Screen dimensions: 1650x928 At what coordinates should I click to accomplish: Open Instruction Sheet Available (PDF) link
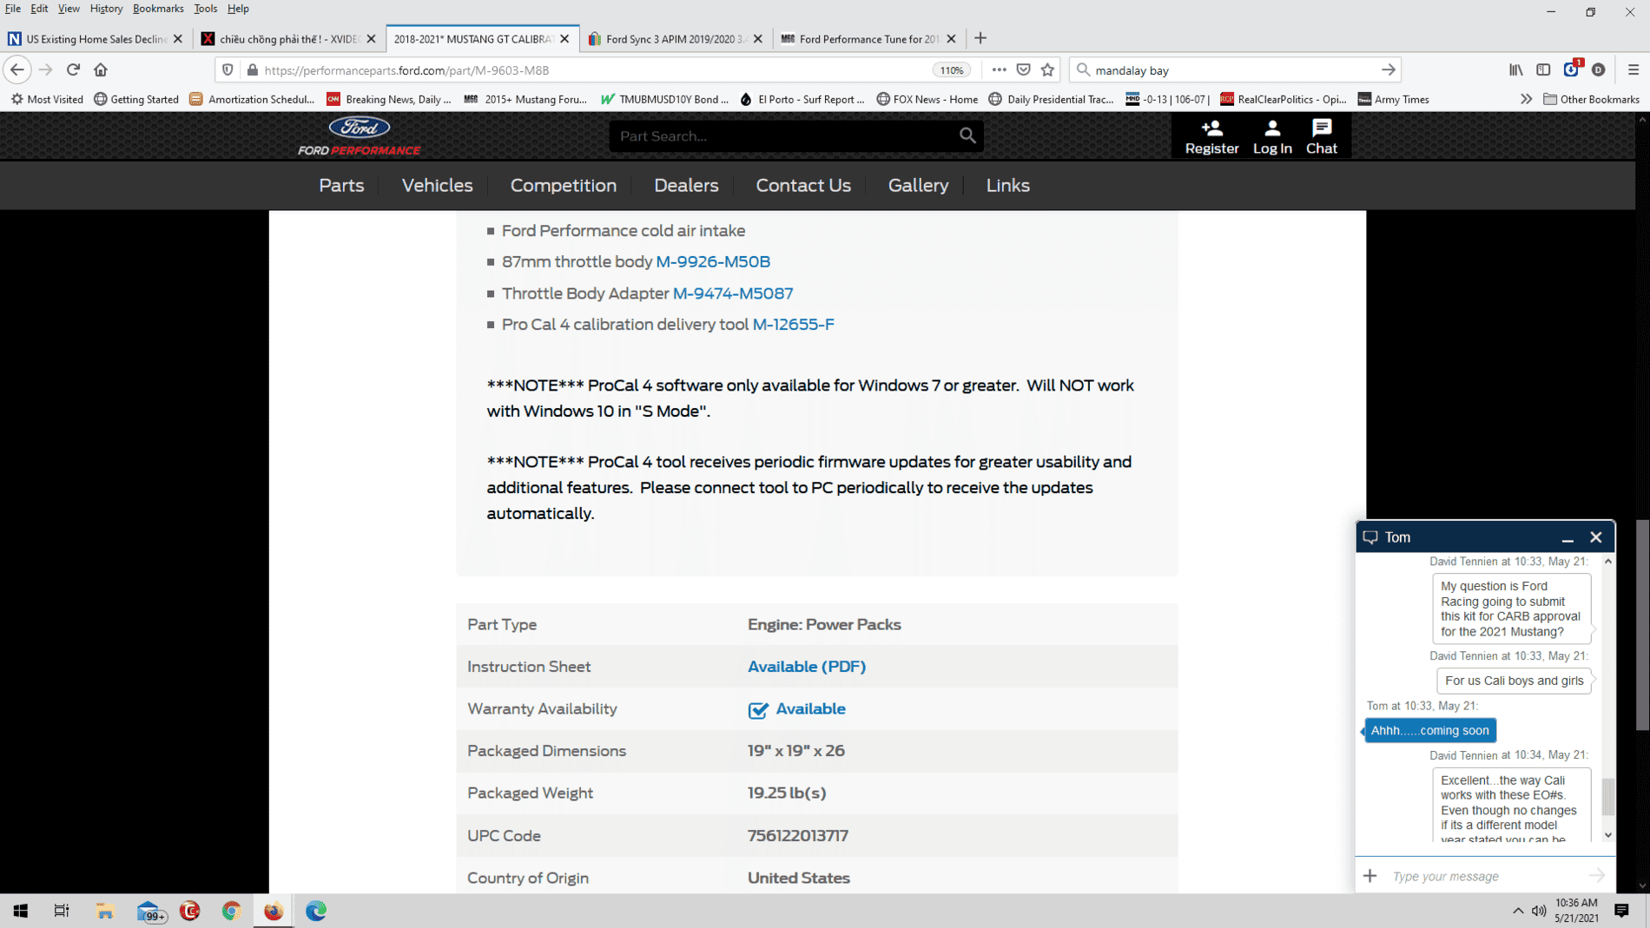click(806, 667)
